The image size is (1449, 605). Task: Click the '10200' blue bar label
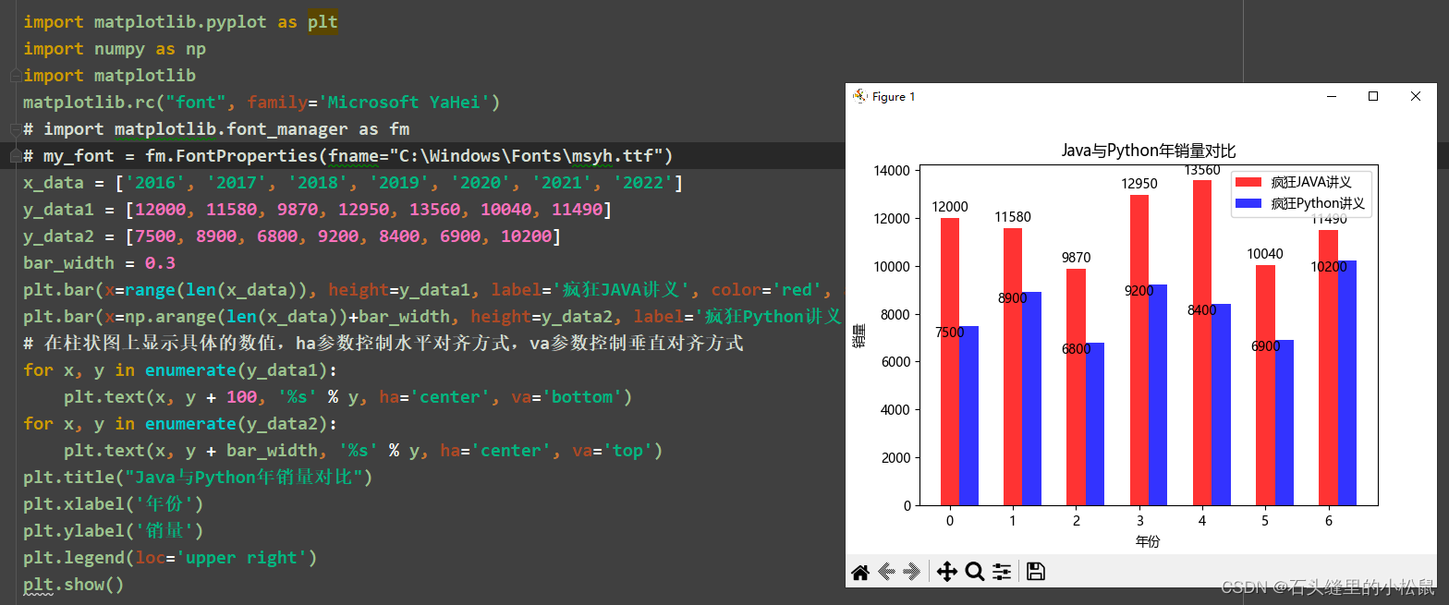(1328, 267)
